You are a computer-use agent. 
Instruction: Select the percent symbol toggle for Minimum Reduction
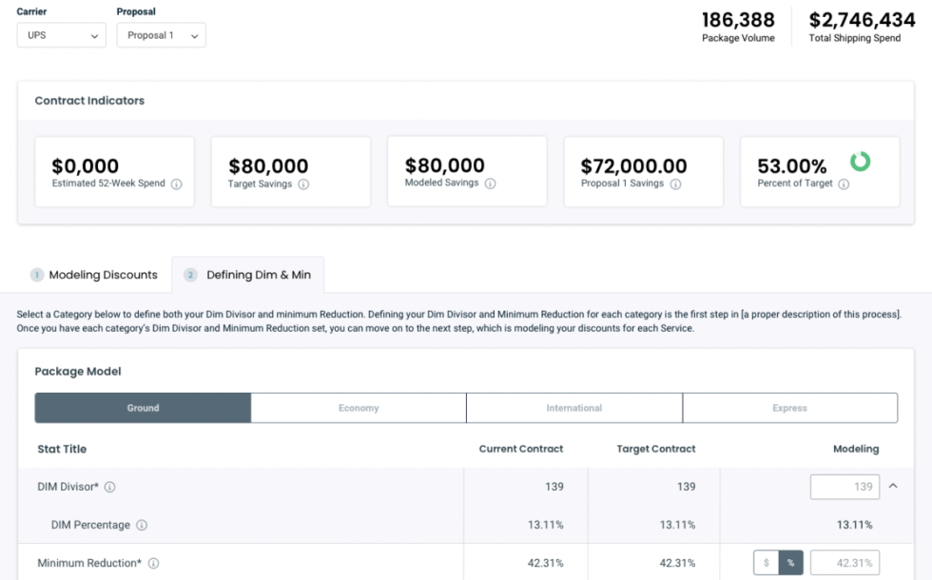click(792, 561)
